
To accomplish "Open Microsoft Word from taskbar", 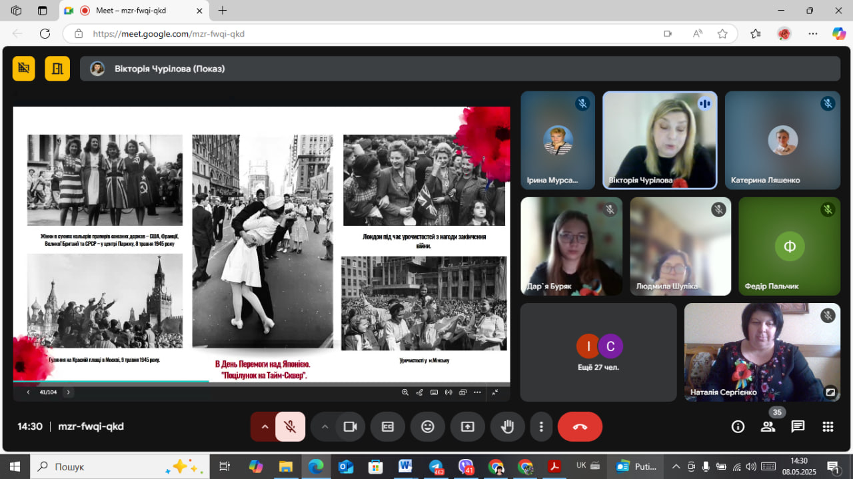I will point(405,466).
